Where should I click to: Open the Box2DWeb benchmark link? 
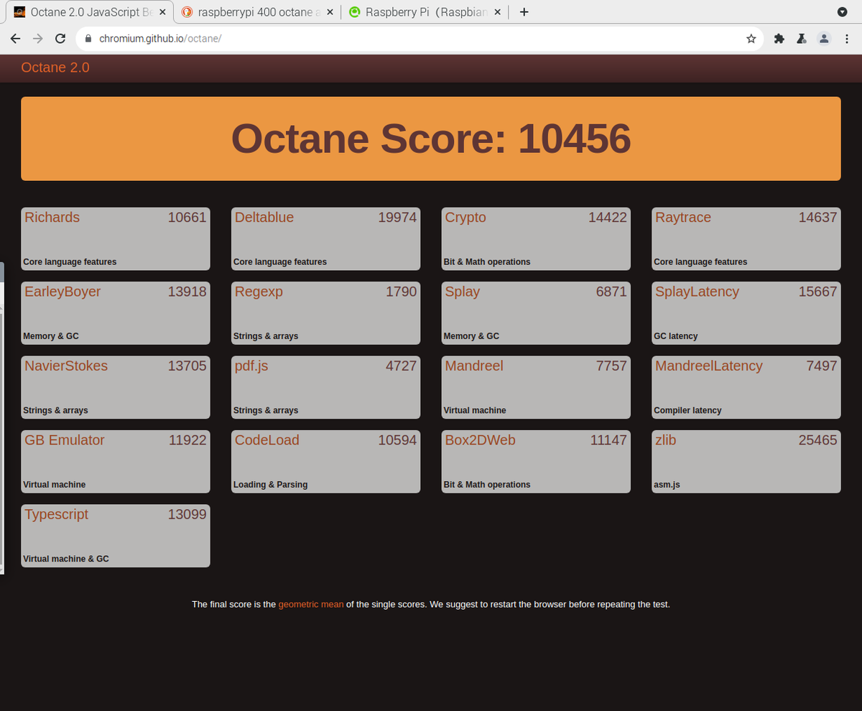[481, 440]
